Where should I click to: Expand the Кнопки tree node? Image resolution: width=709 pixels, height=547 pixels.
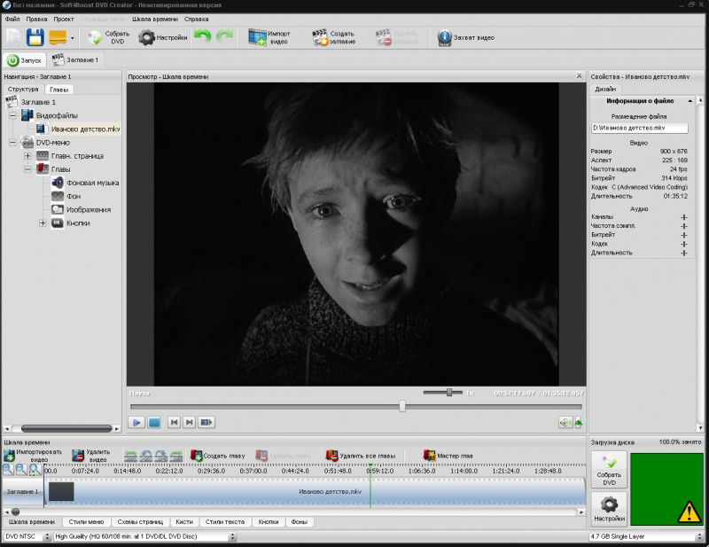pyautogui.click(x=43, y=223)
